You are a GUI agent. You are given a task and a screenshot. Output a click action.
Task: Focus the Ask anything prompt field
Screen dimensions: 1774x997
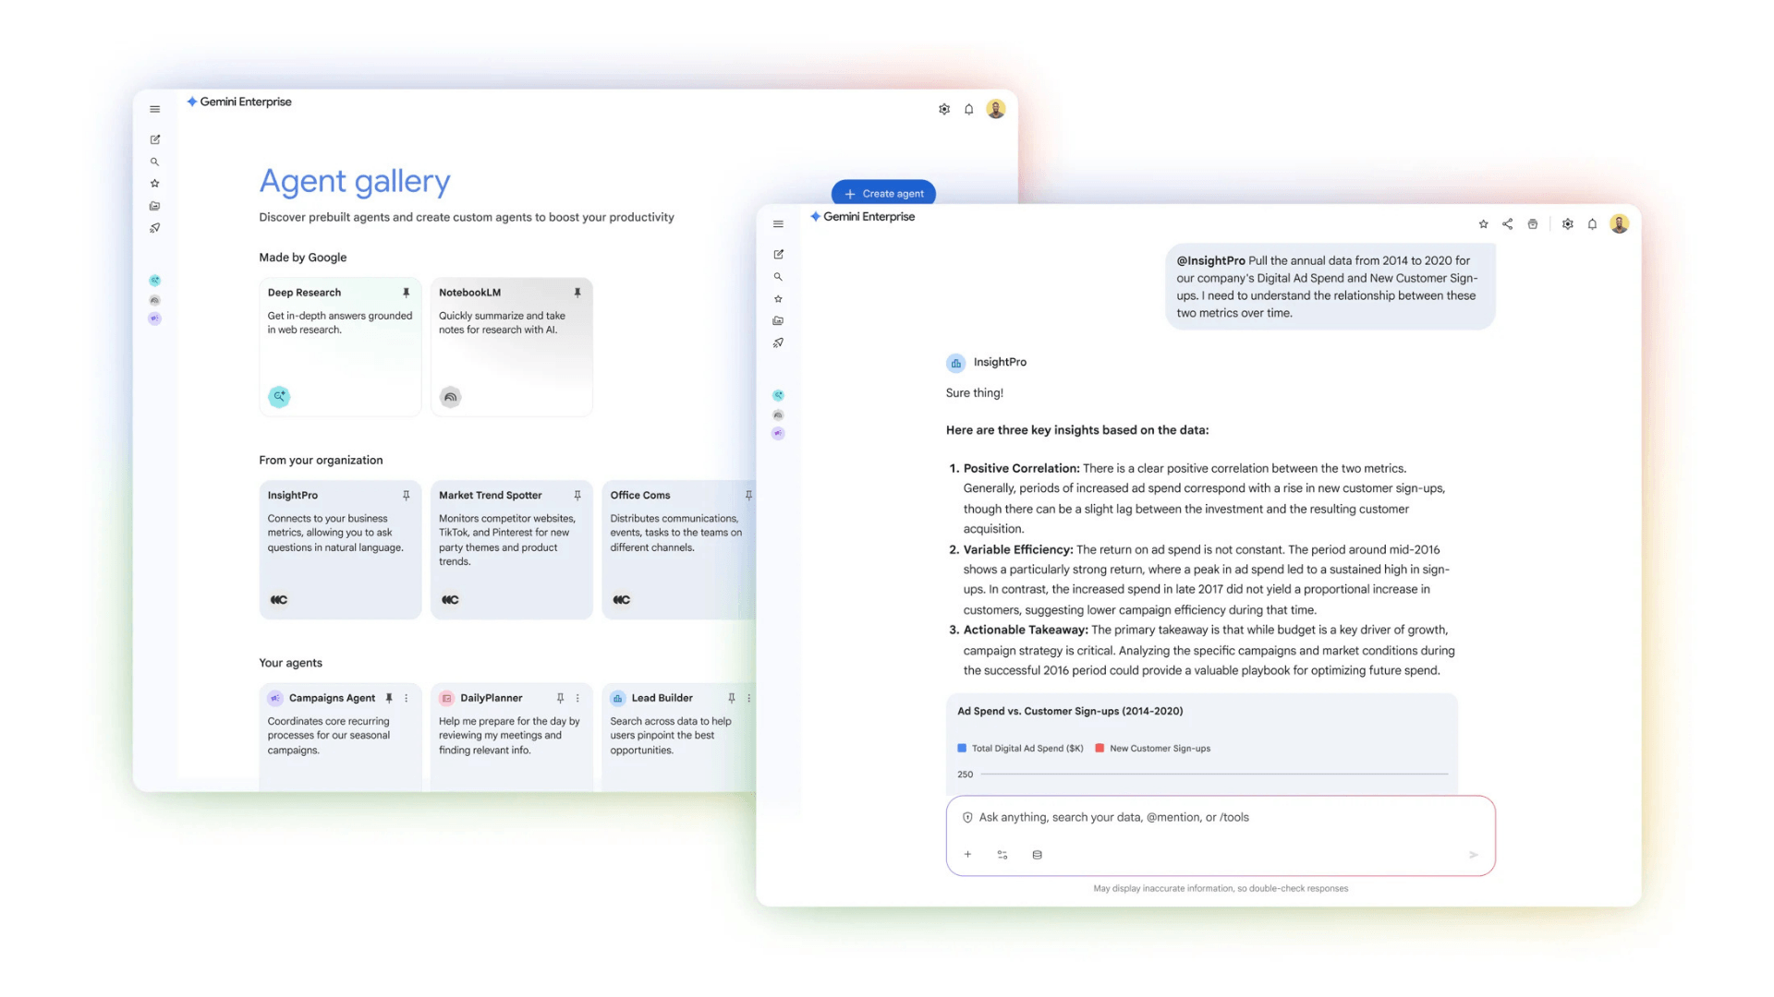coord(1221,835)
